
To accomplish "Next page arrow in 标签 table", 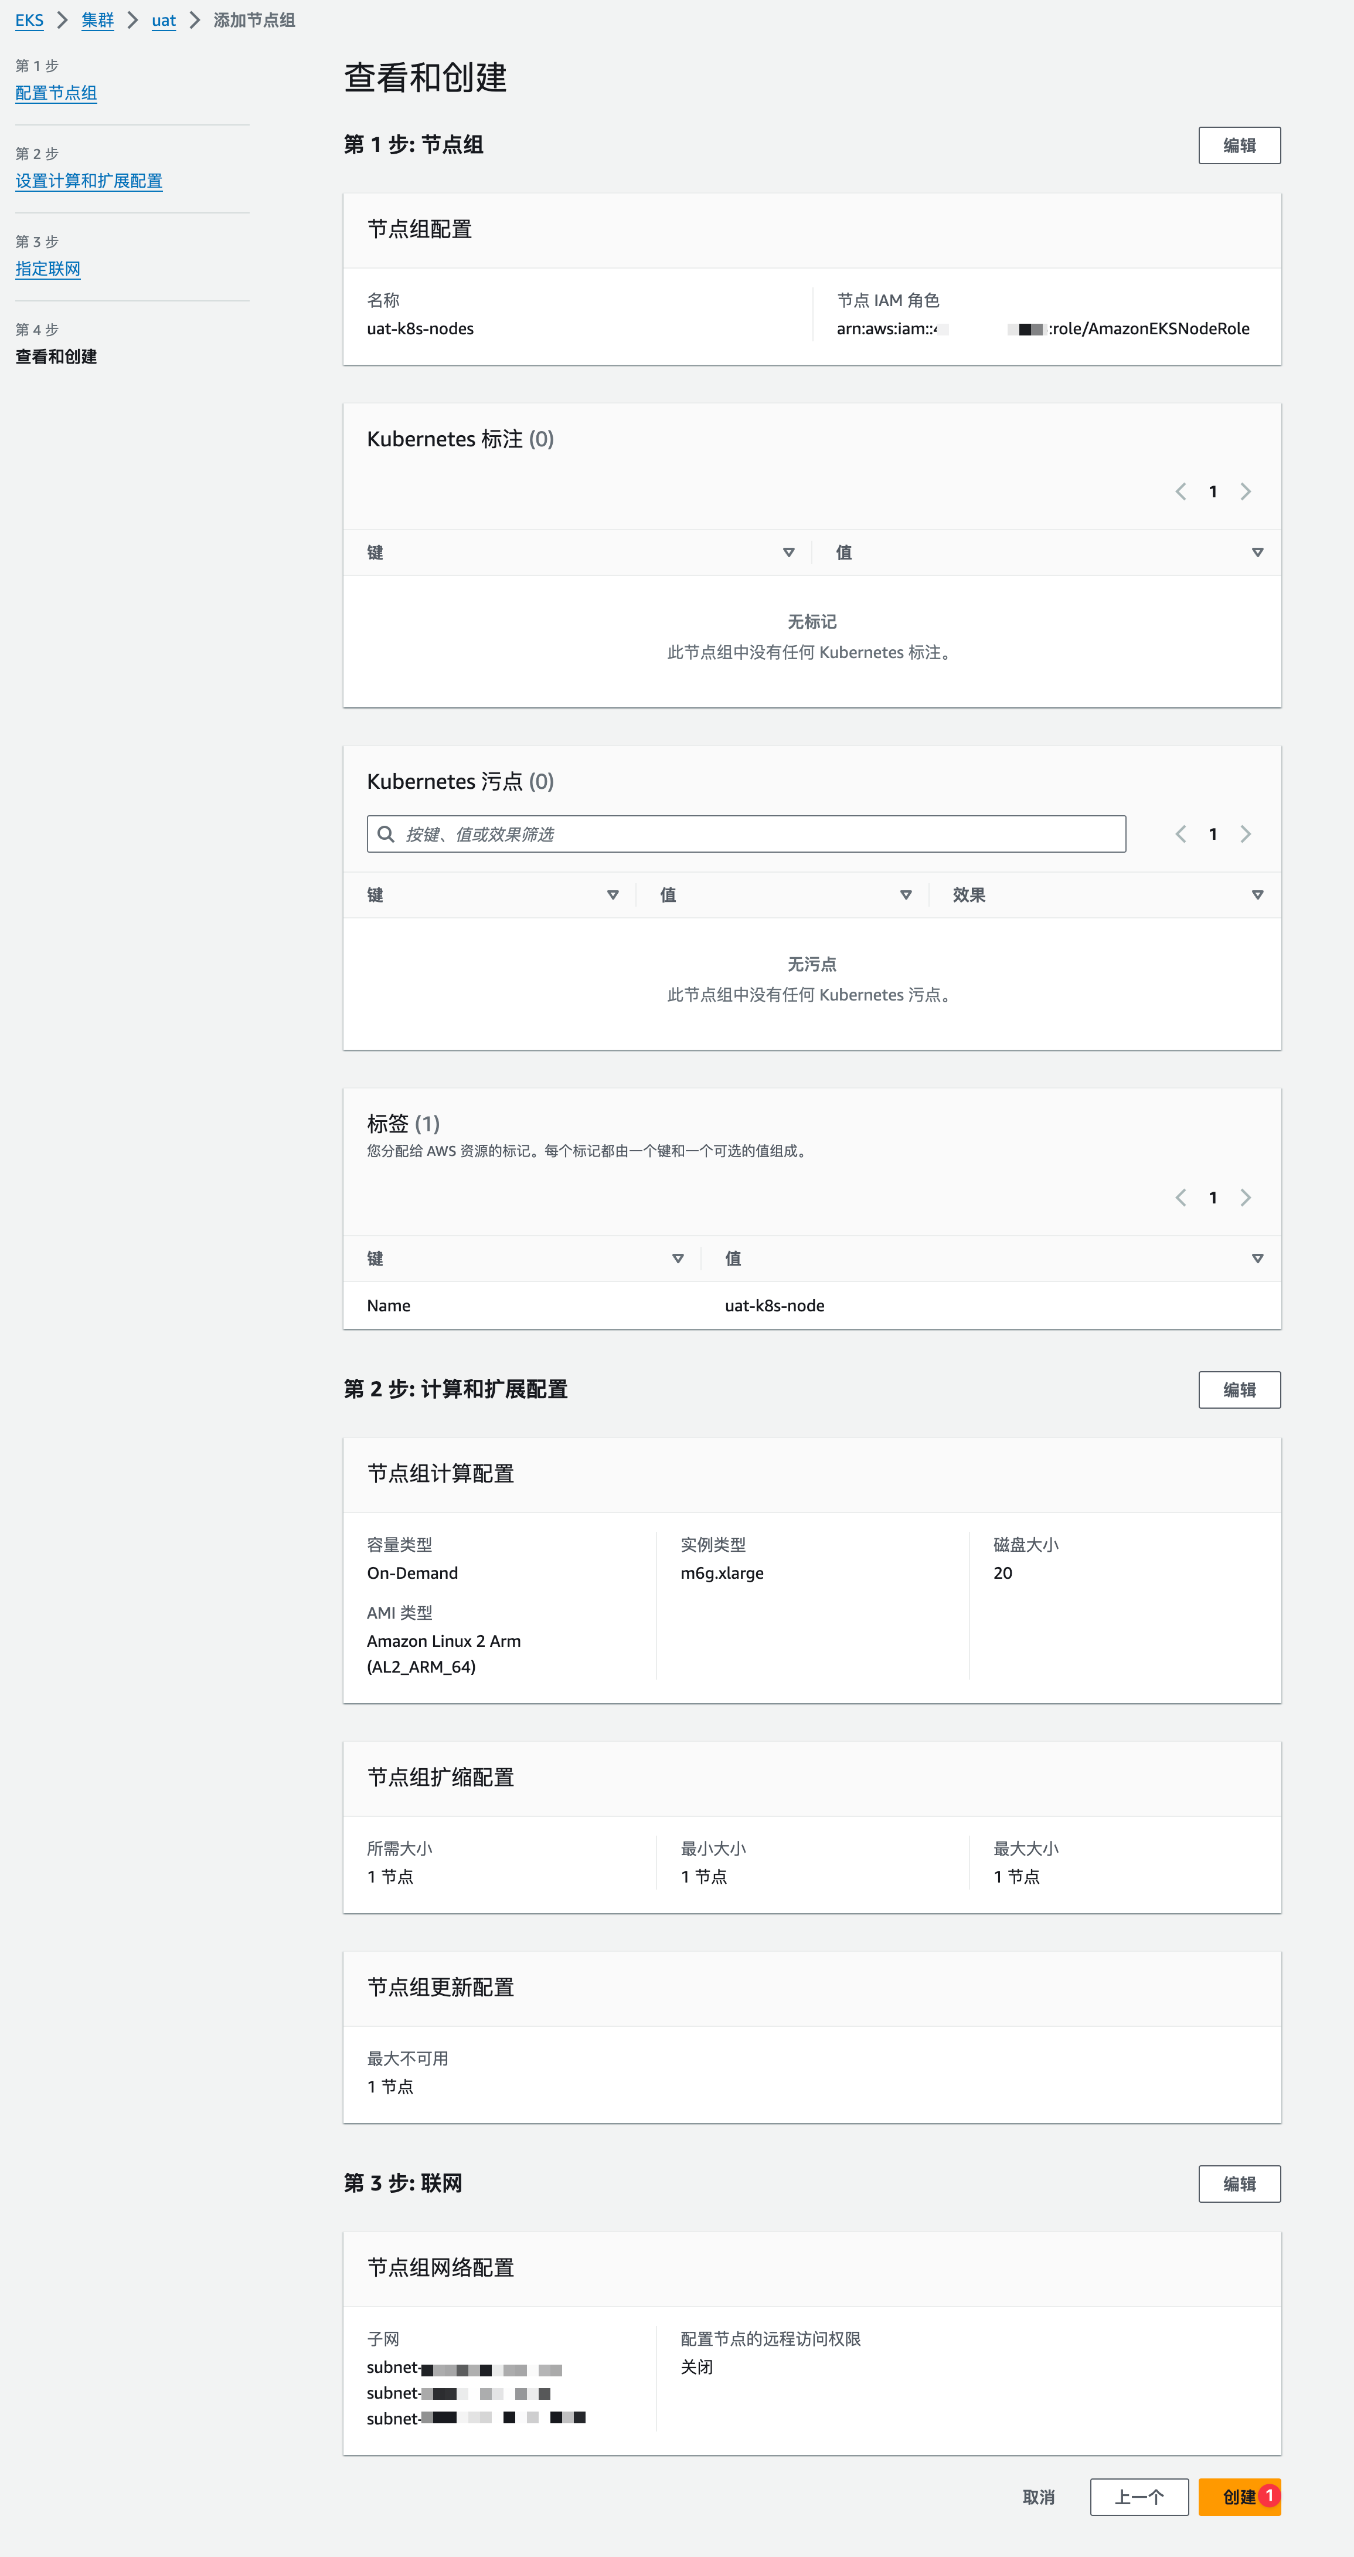I will tap(1246, 1198).
